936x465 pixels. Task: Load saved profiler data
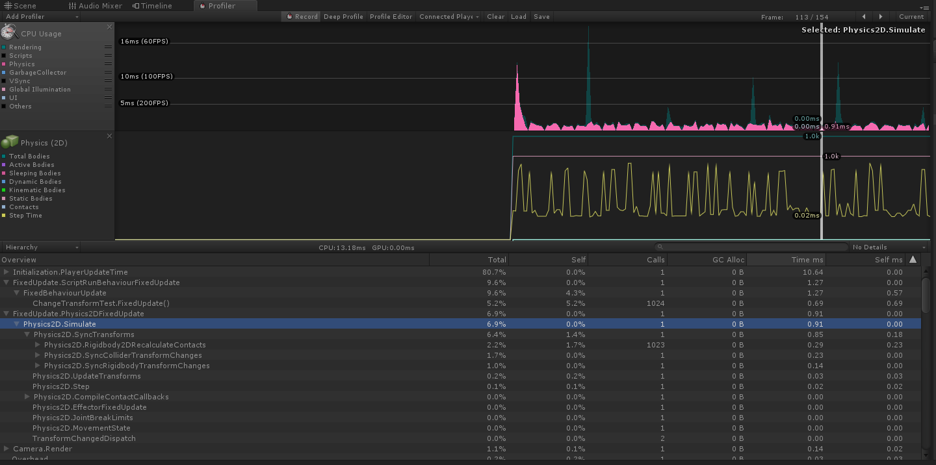(x=519, y=16)
